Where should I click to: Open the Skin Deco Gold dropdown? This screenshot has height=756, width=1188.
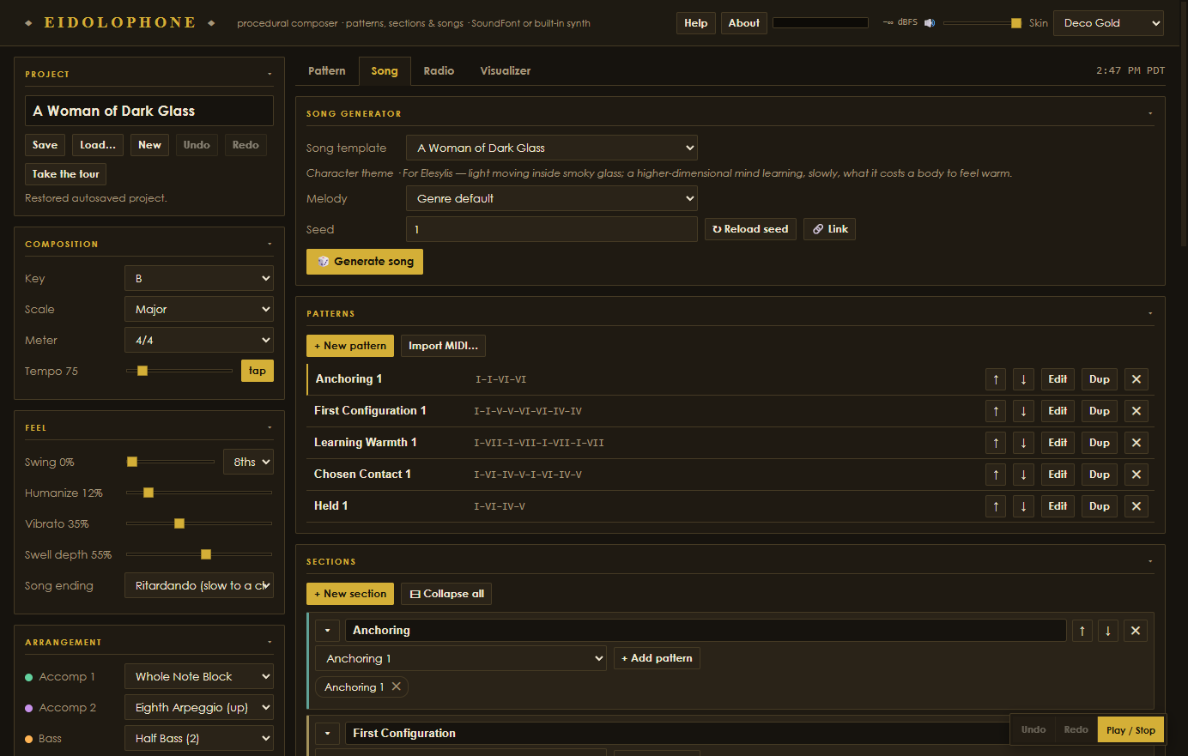(x=1108, y=23)
